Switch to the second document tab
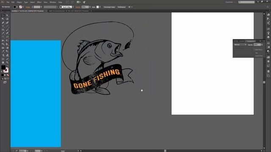The image size is (271, 152). click(69, 11)
